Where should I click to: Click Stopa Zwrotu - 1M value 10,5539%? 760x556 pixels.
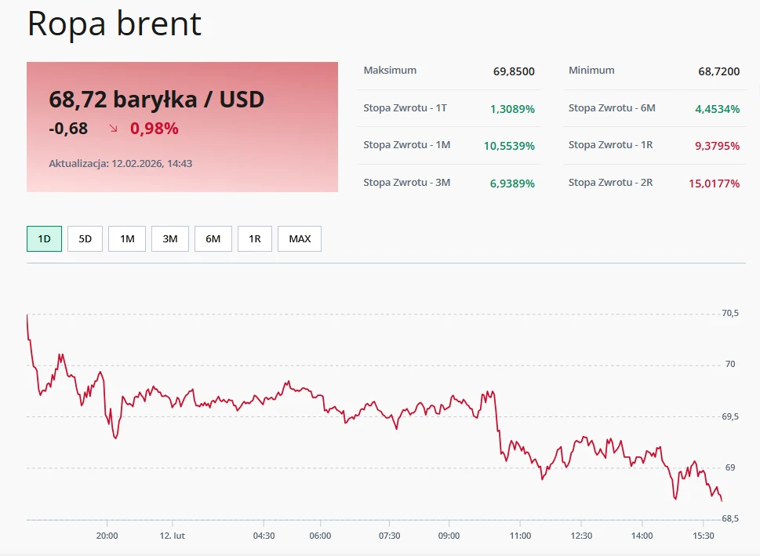(x=509, y=145)
